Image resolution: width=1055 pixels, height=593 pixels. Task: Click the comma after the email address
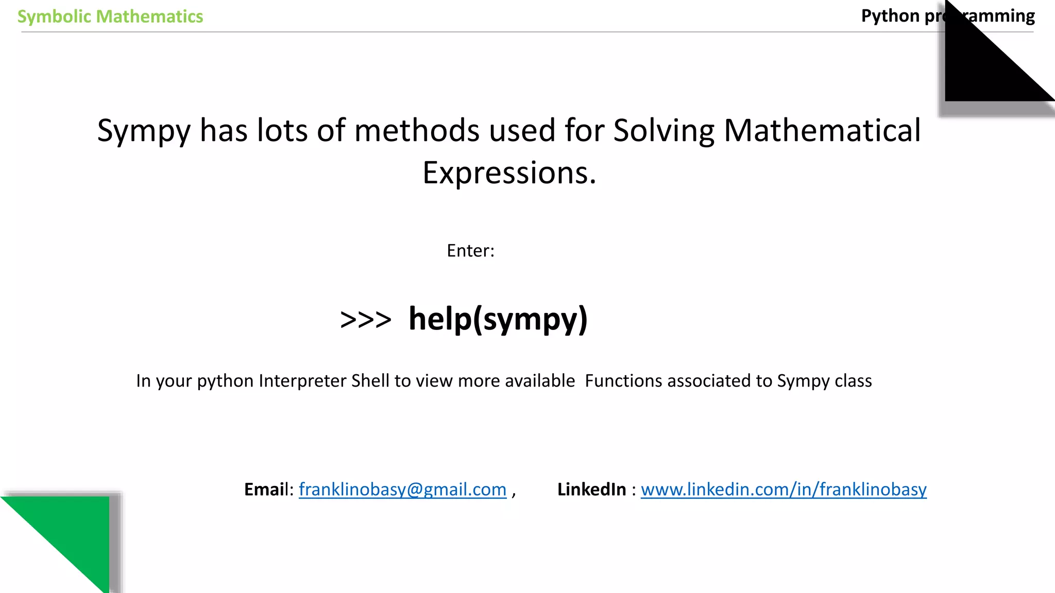coord(514,492)
